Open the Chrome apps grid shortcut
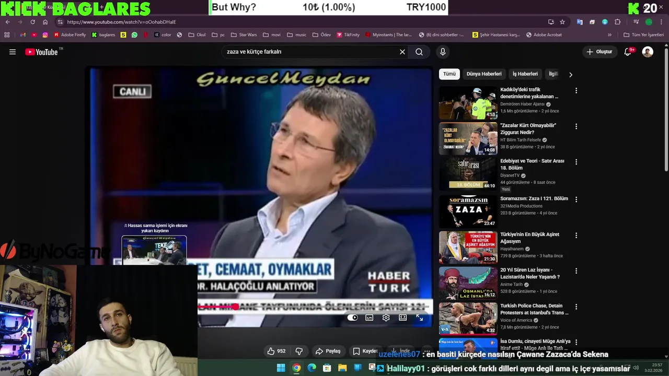Viewport: 669px width, 376px height. [7, 35]
